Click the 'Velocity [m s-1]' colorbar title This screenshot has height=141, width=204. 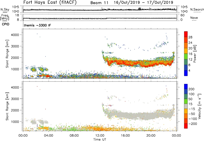(x=199, y=106)
